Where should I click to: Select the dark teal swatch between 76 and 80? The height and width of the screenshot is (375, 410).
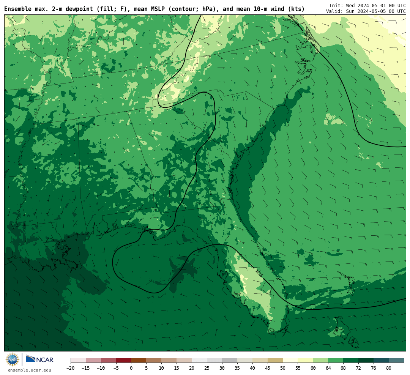coord(381,361)
